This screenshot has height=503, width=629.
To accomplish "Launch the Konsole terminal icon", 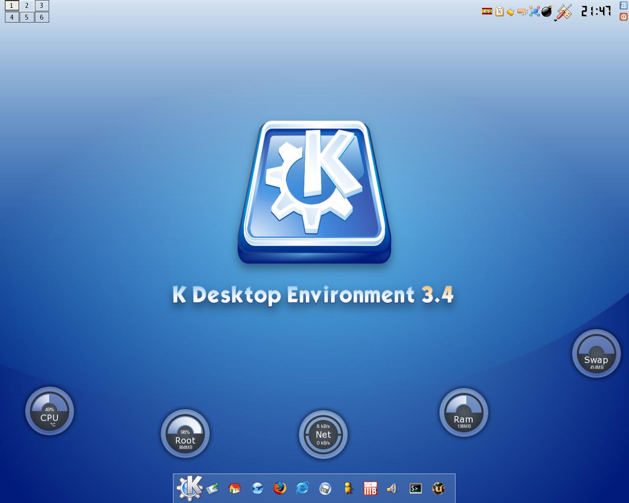I will click(416, 488).
